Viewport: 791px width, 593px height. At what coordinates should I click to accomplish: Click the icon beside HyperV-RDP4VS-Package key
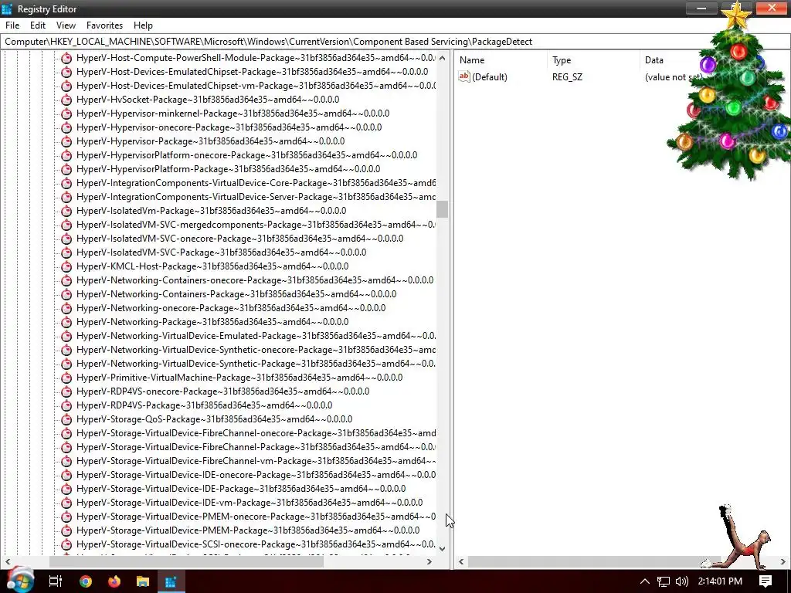(66, 405)
